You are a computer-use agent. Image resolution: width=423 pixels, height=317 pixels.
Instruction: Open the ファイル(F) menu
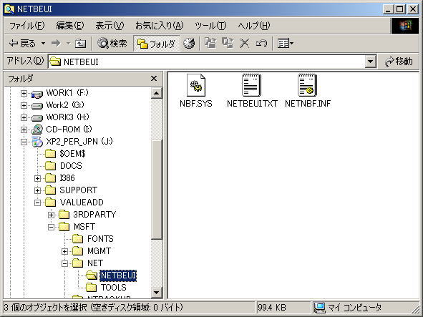click(26, 26)
